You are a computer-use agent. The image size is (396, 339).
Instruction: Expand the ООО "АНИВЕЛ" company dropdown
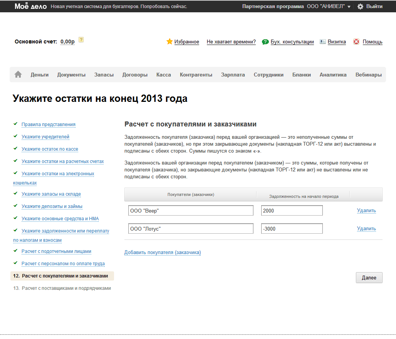[x=329, y=7]
